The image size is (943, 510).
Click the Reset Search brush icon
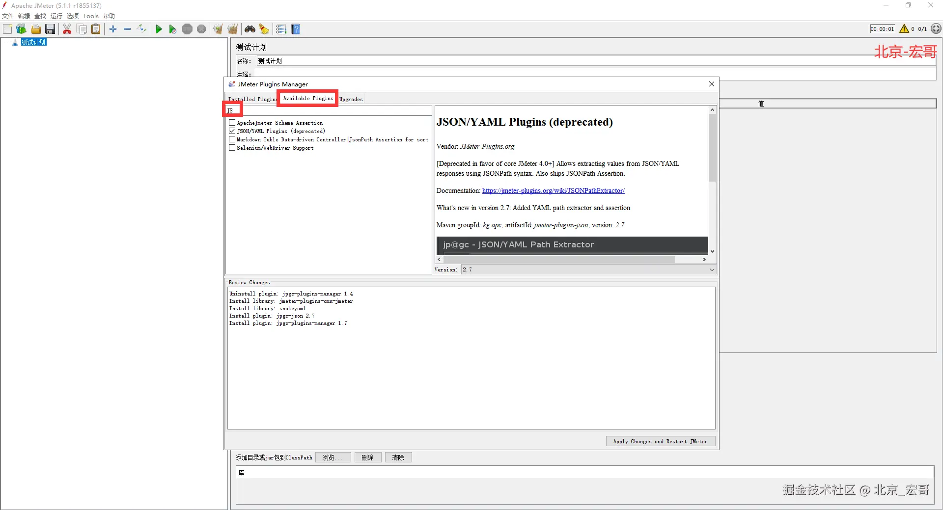[x=264, y=29]
